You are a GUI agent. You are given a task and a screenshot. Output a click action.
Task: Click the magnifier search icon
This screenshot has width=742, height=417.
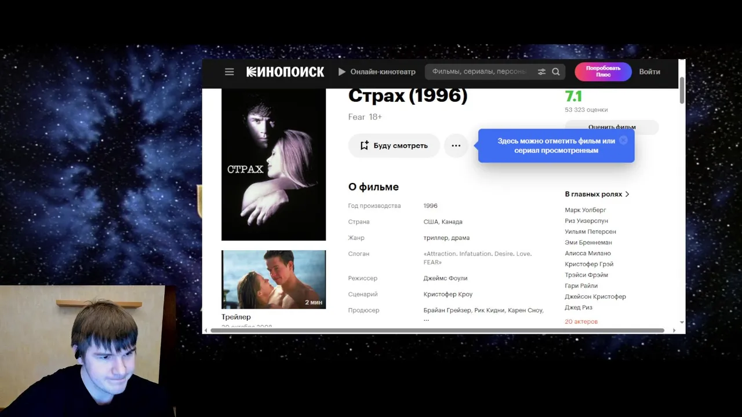(x=556, y=72)
